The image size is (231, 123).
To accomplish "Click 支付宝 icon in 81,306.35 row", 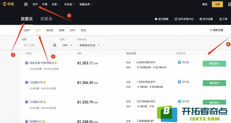I will pyautogui.click(x=180, y=82).
